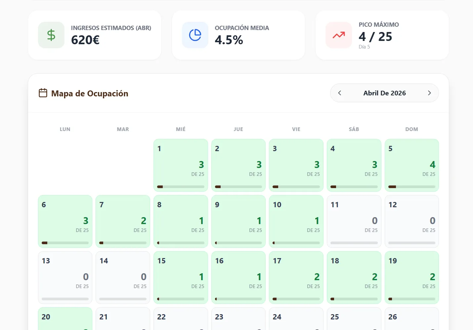Select day 1 in the occupancy calendar
The height and width of the screenshot is (330, 473).
click(181, 165)
